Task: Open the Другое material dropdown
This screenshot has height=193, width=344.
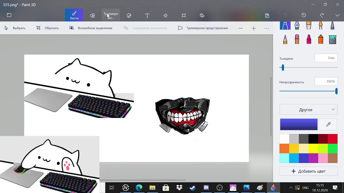Action: (309, 110)
